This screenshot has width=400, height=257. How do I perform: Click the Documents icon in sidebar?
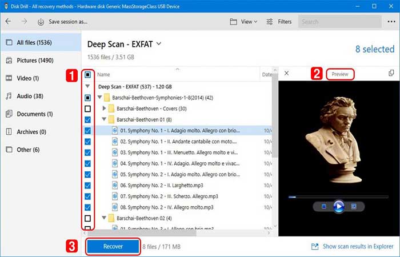9,114
